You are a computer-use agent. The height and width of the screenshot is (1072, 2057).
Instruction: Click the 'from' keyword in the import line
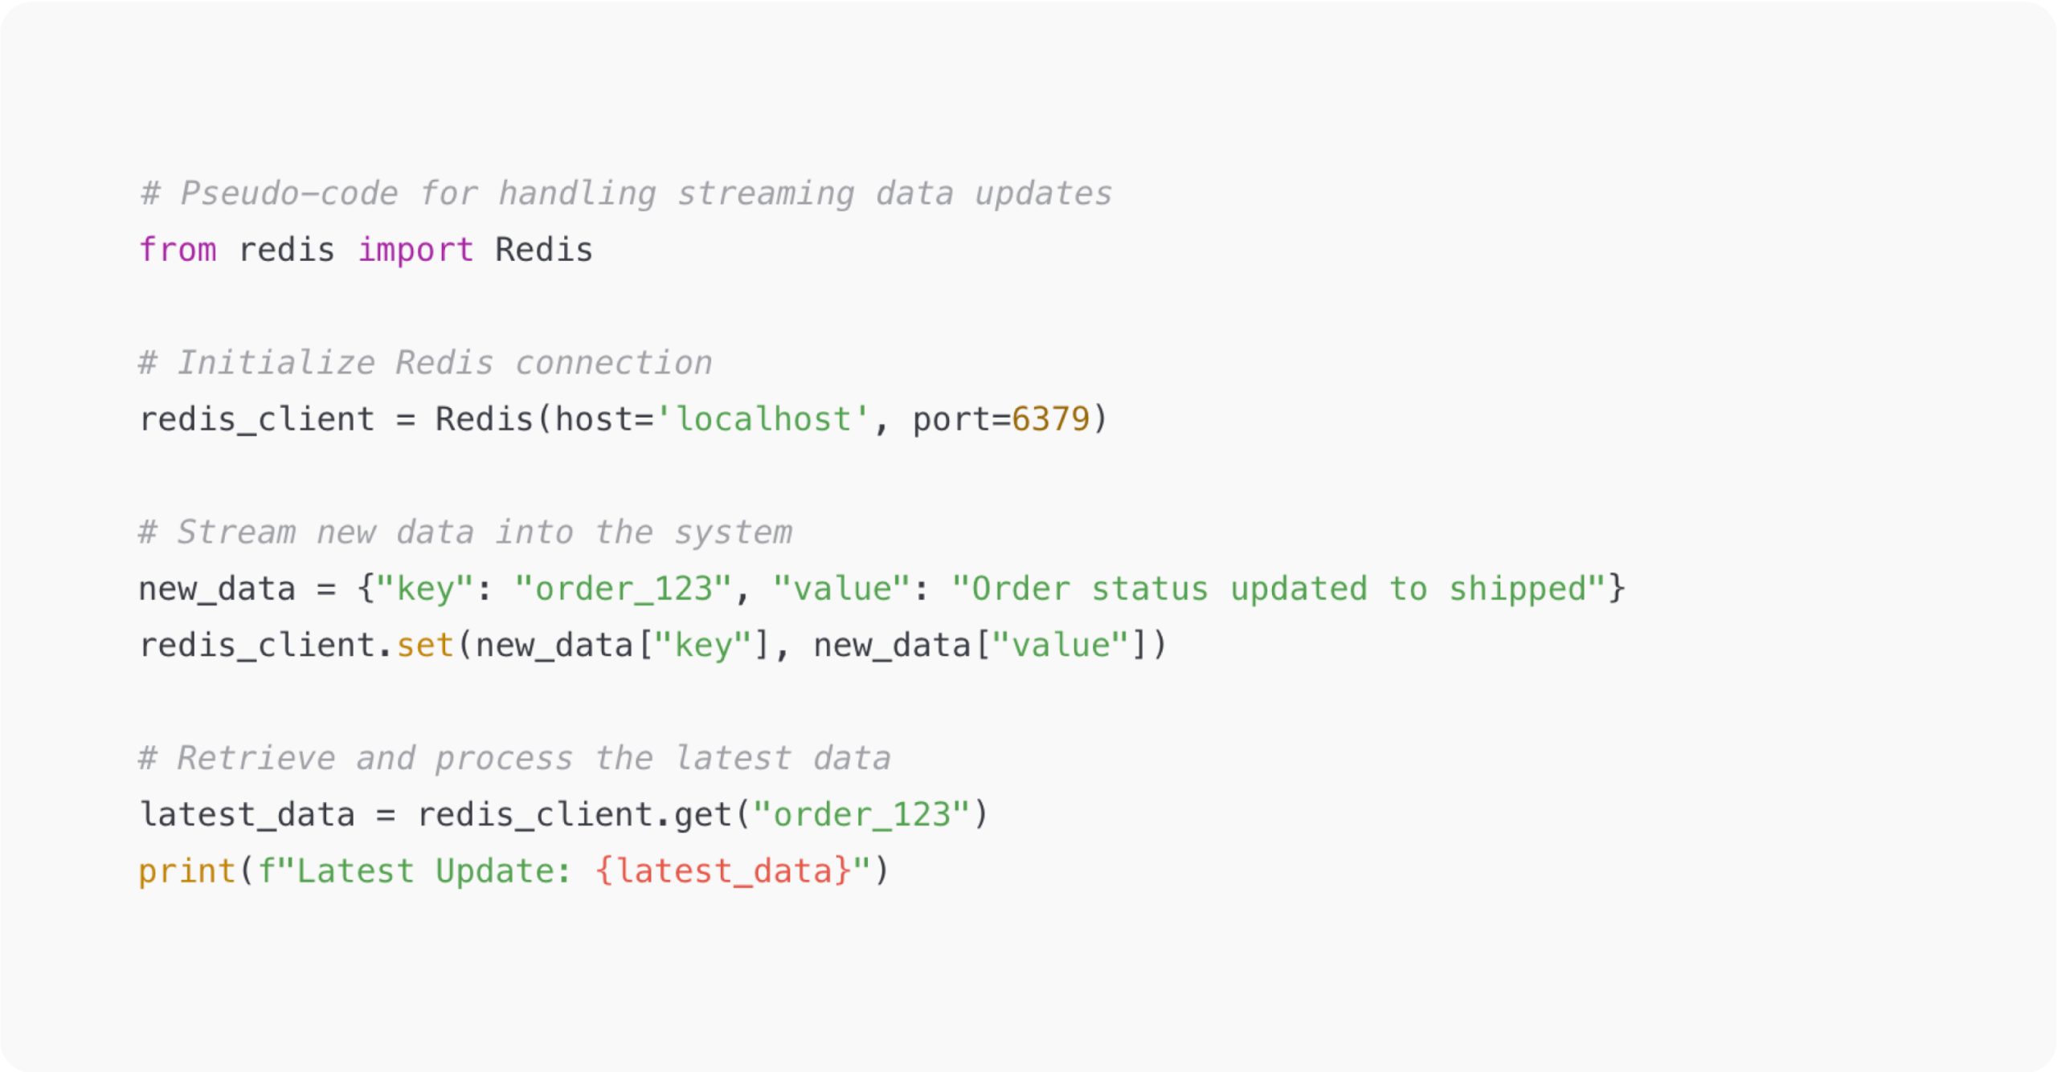pyautogui.click(x=178, y=250)
